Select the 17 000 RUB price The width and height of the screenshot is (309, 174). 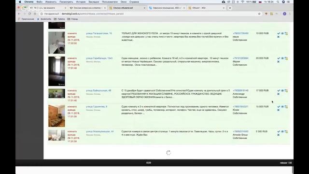point(262,90)
